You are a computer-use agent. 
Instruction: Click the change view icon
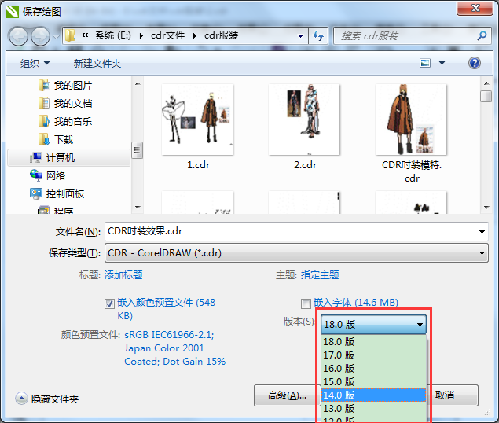[x=425, y=63]
